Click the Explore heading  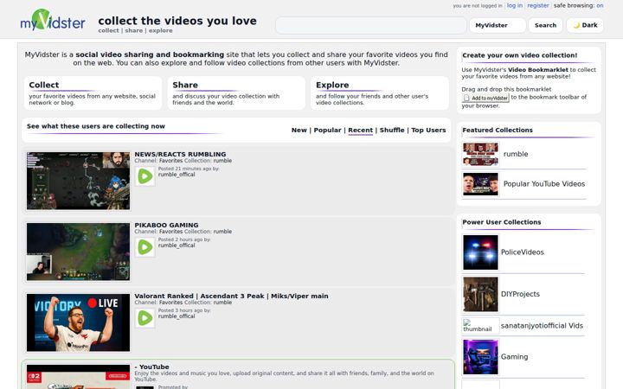332,85
